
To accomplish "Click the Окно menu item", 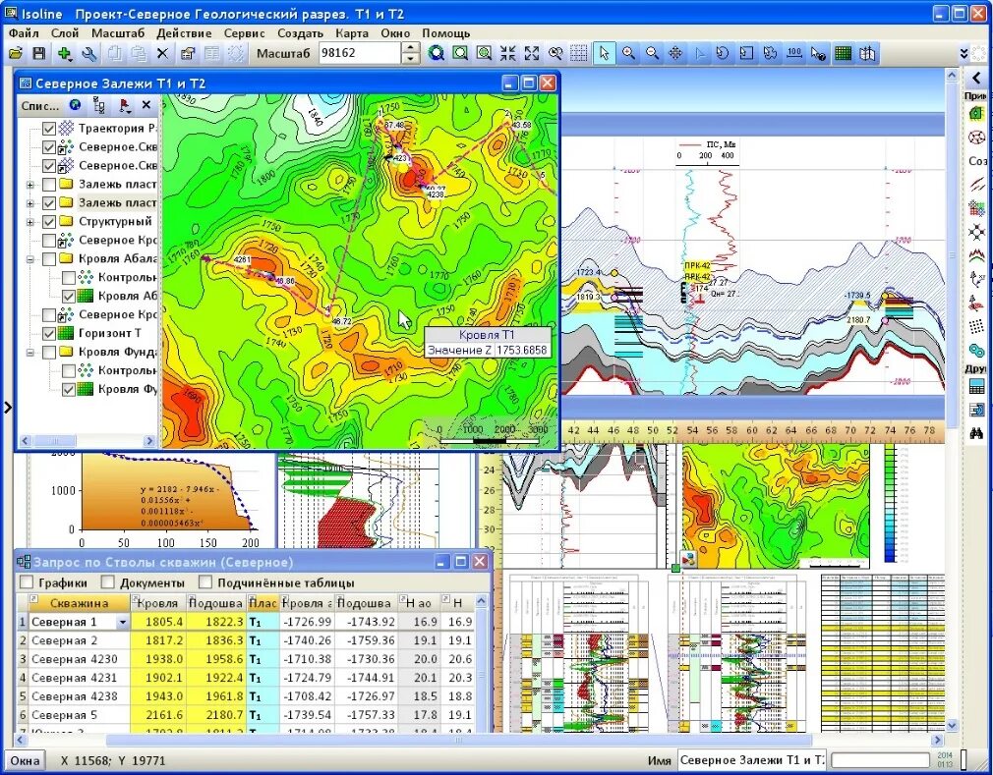I will coord(395,32).
